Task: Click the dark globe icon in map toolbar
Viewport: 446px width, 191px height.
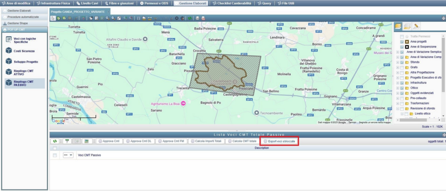Action: coord(177,18)
